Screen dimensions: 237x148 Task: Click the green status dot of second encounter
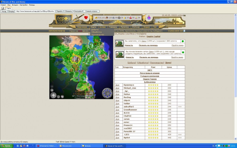coord(183,52)
